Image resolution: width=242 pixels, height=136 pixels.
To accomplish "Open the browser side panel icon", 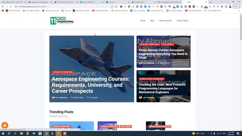I will tap(226, 7).
